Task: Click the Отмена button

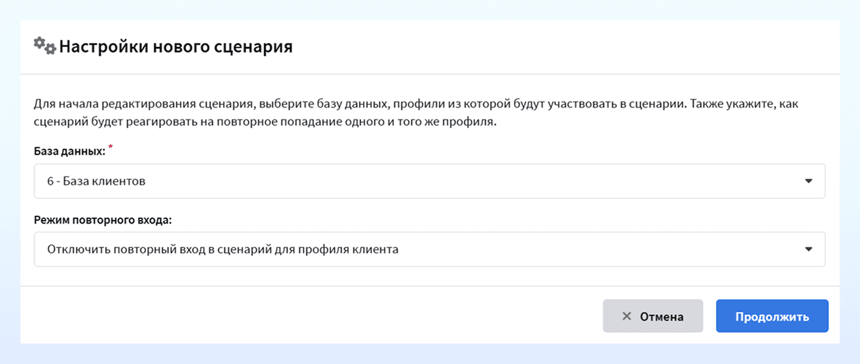Action: tap(653, 316)
